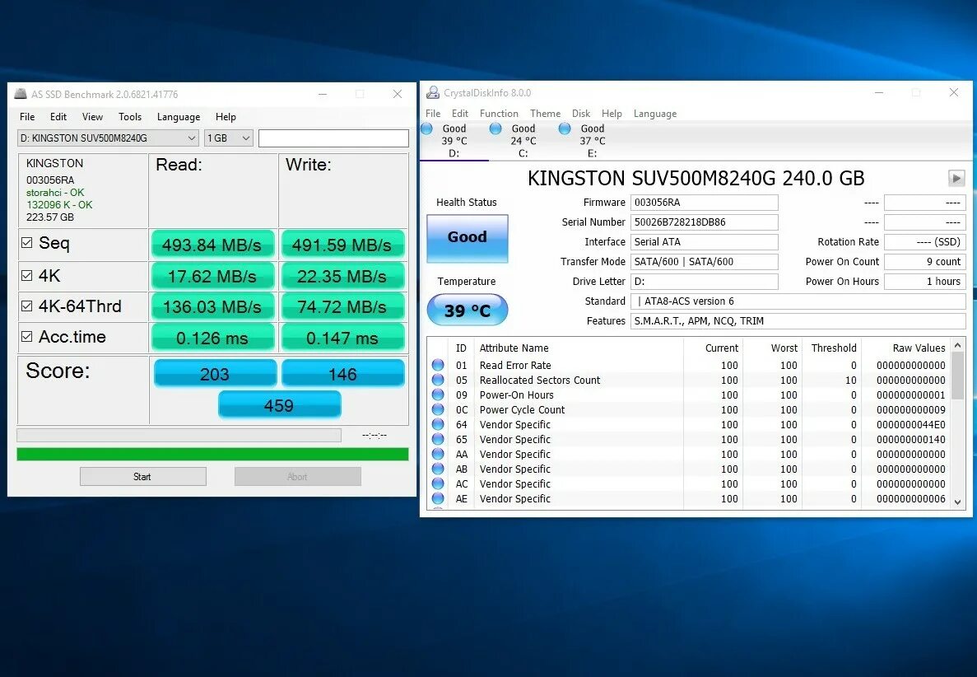This screenshot has width=977, height=677.
Task: Click the 4K-64Thrd write result 74.72 MB/s
Action: pos(342,306)
